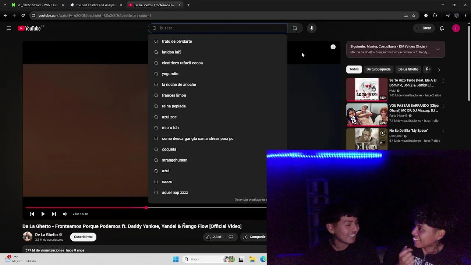Viewport: 471px width, 265px height.
Task: Mute the player volume
Action: pyautogui.click(x=65, y=214)
